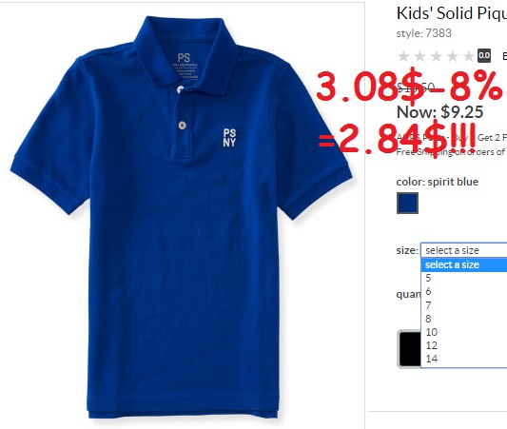Click the first rating star
The width and height of the screenshot is (507, 429).
coord(403,56)
